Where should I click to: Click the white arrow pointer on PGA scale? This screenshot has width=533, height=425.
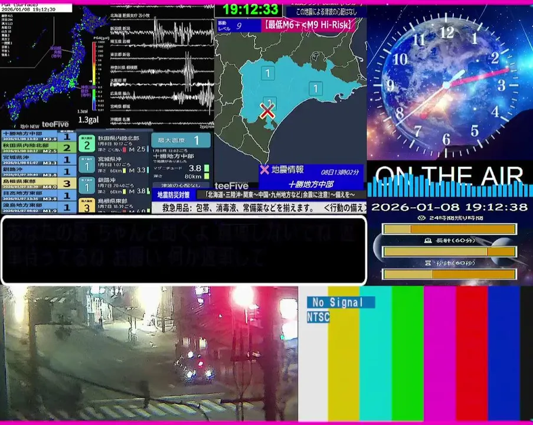pos(91,81)
